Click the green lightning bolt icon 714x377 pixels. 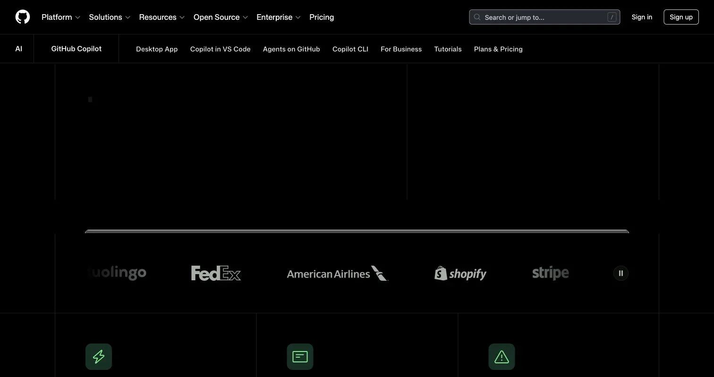click(99, 357)
